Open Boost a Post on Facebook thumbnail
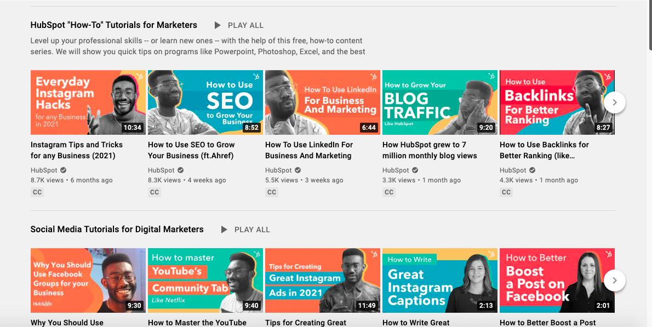 tap(557, 280)
